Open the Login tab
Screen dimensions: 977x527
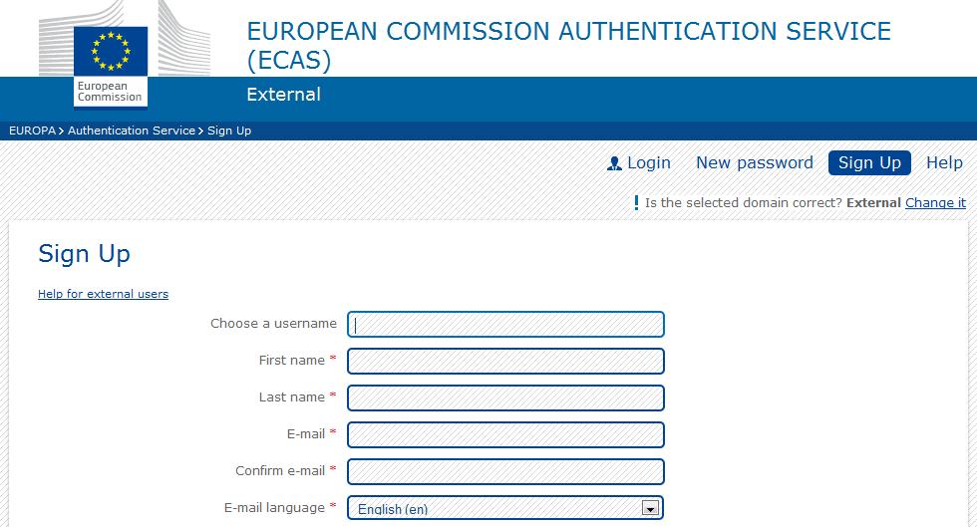639,162
